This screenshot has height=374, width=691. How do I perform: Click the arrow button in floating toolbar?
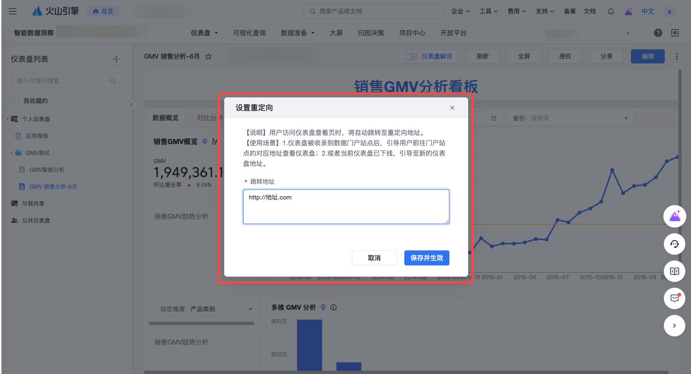(675, 326)
